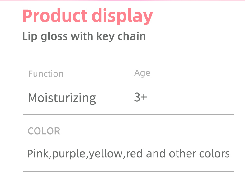This screenshot has width=246, height=194.
Task: Click the "Age" field label
Action: [142, 73]
